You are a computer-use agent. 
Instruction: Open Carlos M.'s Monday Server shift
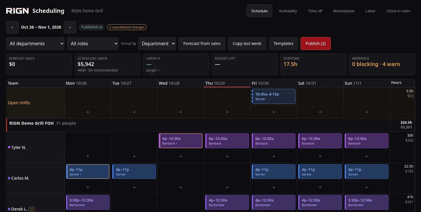88,171
